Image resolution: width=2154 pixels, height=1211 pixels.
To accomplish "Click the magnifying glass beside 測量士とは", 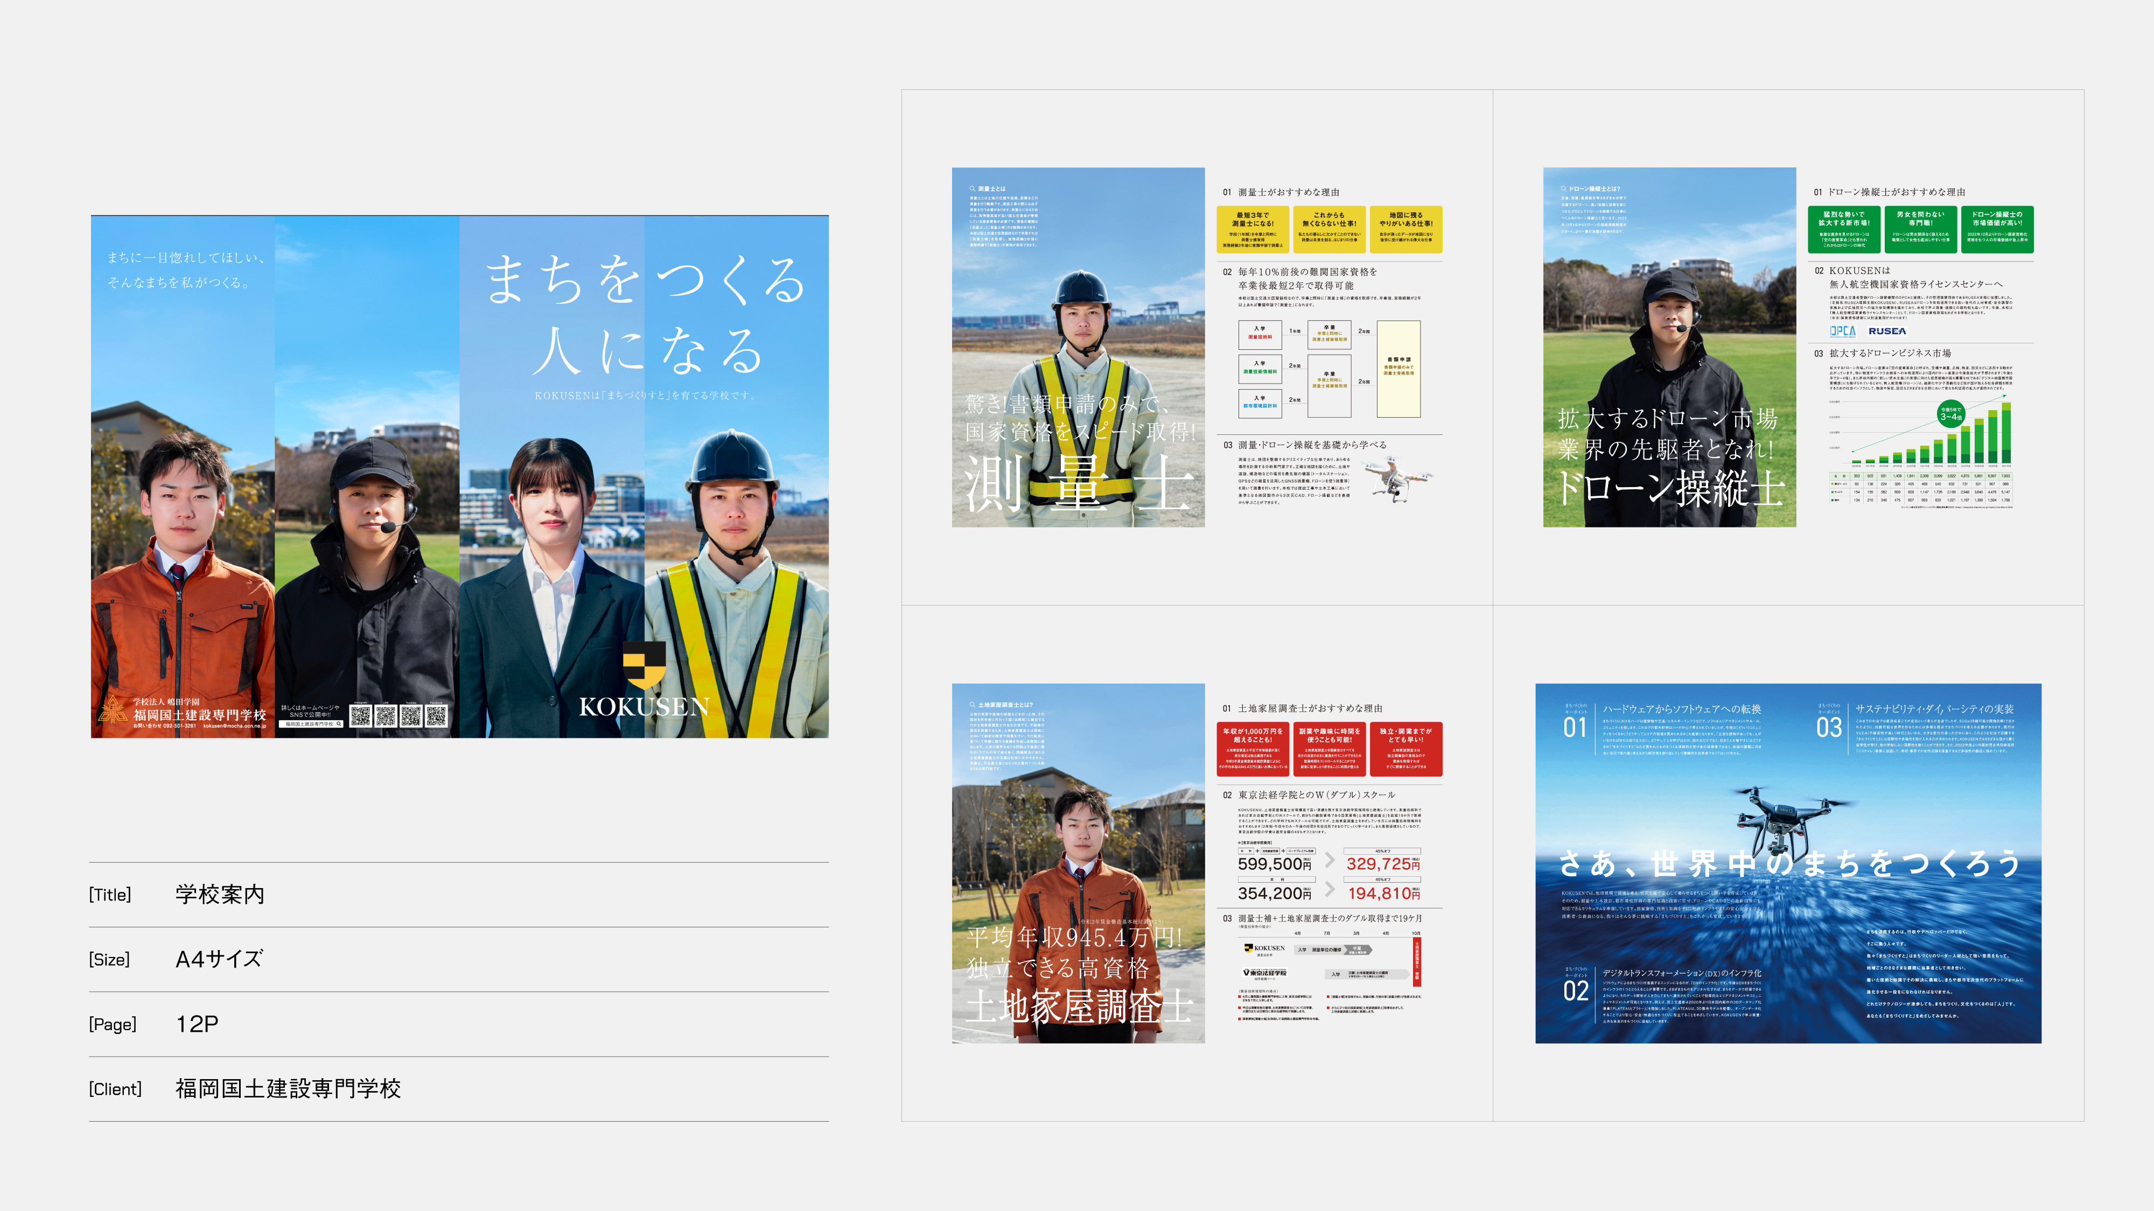I will coord(973,189).
